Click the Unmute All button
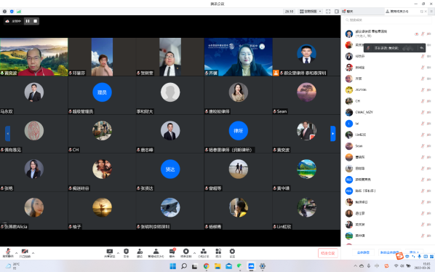The image size is (435, 272). [x=389, y=252]
